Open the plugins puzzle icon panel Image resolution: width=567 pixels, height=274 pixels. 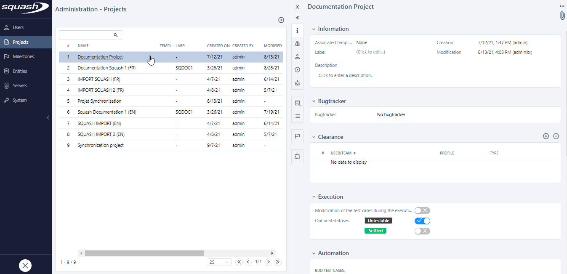tap(298, 156)
